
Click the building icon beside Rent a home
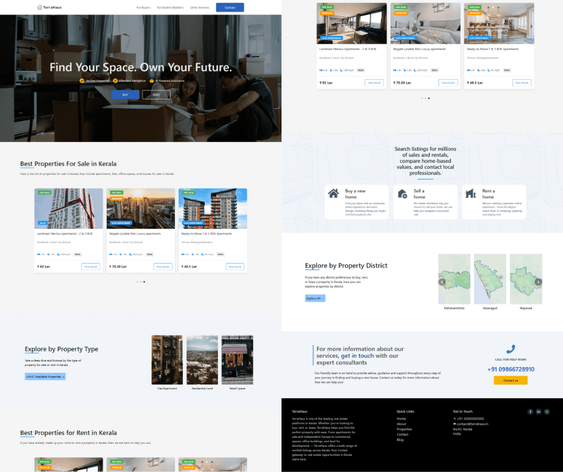click(470, 193)
